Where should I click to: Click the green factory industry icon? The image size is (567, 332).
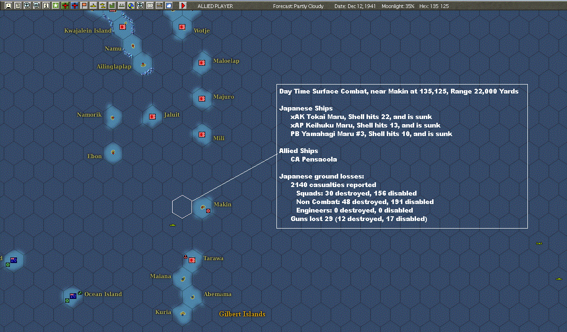pyautogui.click(x=112, y=6)
